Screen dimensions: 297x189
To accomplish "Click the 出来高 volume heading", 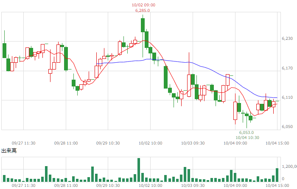I will (9, 150).
